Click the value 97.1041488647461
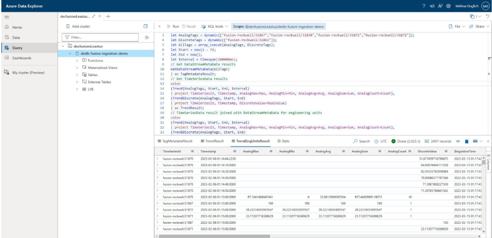 [x=260, y=196]
